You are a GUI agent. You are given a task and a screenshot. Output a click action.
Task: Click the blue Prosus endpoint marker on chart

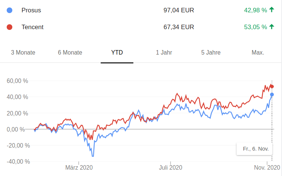[272, 95]
